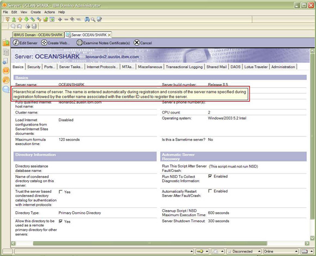Switch to IBMUS Domain - OCEAN/SHARK window tab

(38, 35)
